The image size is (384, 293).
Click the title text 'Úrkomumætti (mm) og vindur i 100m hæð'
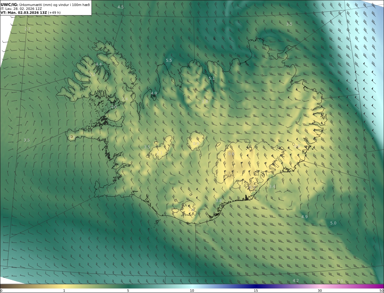click(54, 4)
